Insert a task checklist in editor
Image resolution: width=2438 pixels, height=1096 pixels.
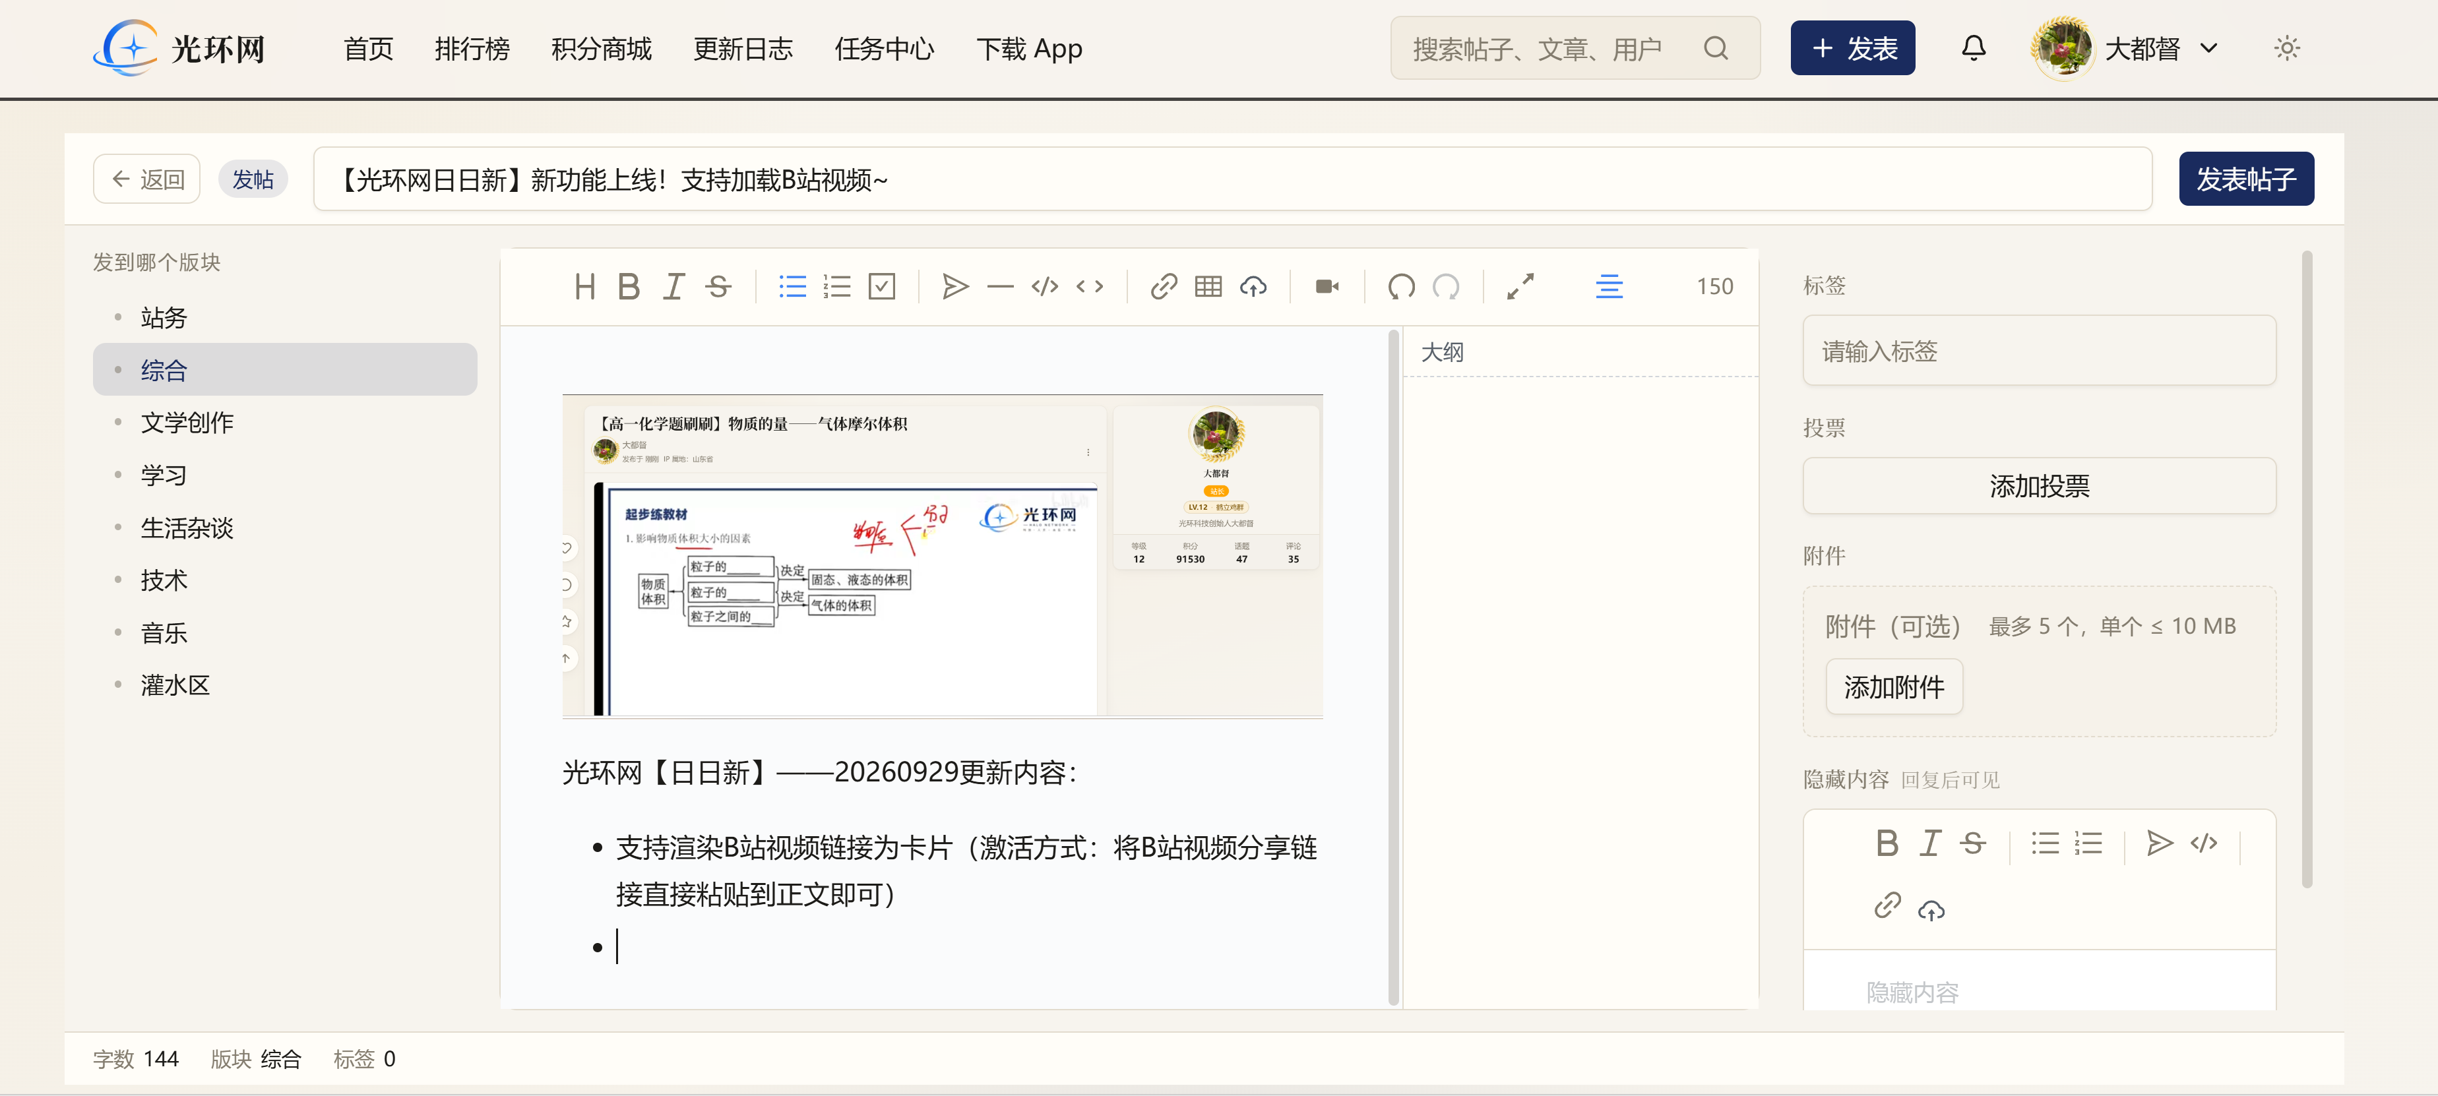click(x=882, y=286)
